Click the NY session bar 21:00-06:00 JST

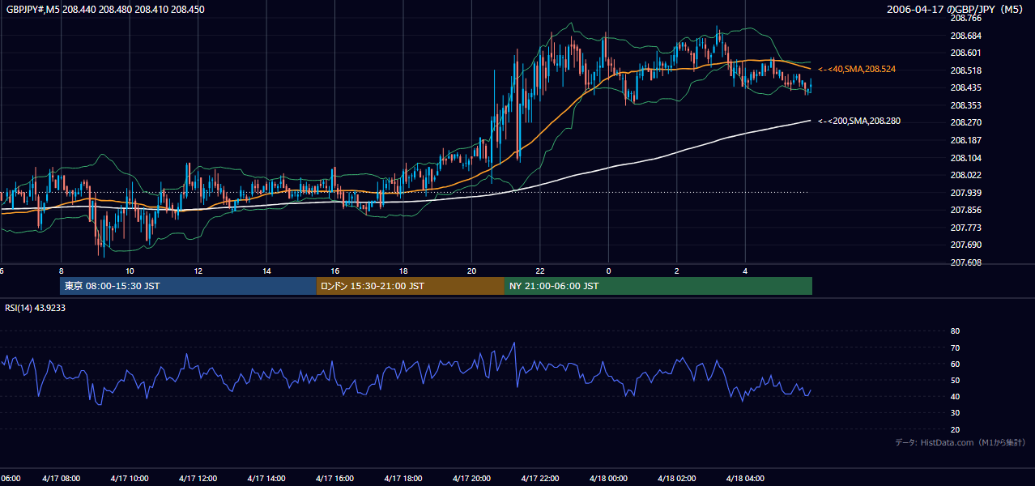click(658, 286)
